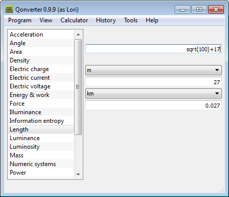Open the View menu
The width and height of the screenshot is (229, 197).
[46, 20]
